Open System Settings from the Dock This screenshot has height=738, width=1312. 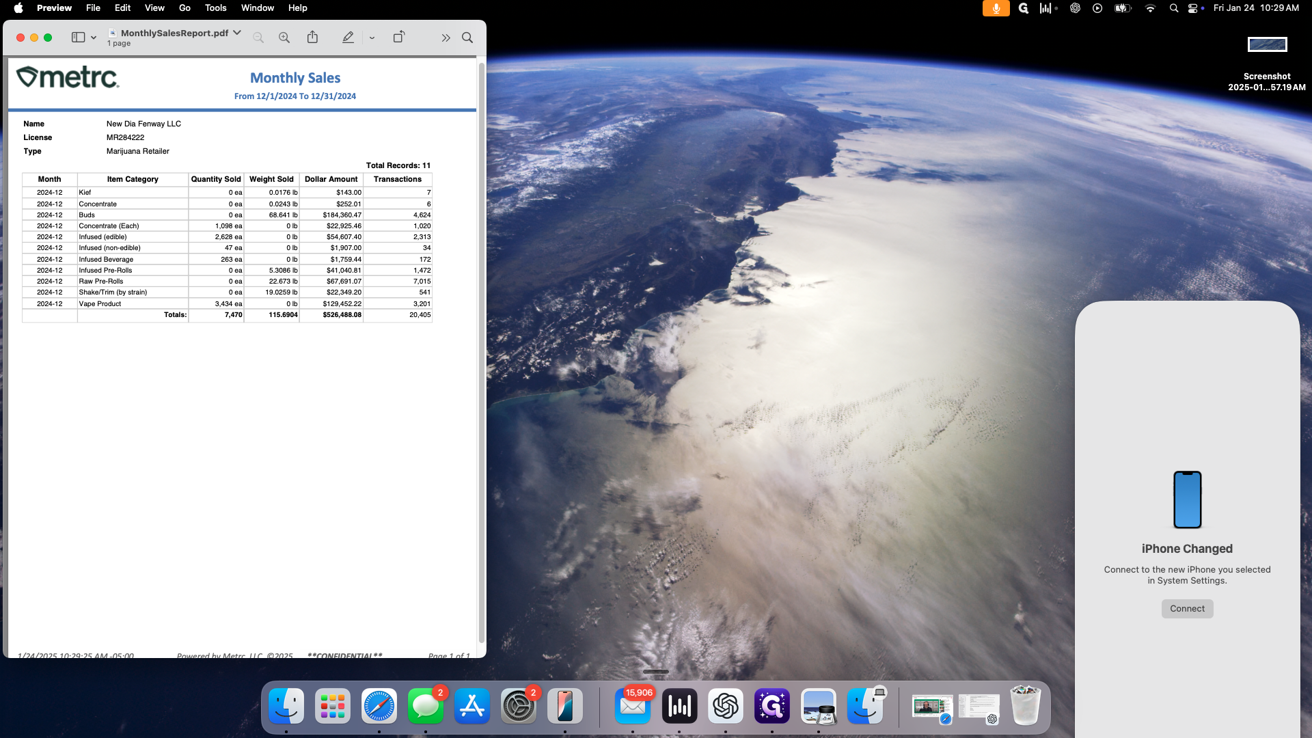pos(519,706)
